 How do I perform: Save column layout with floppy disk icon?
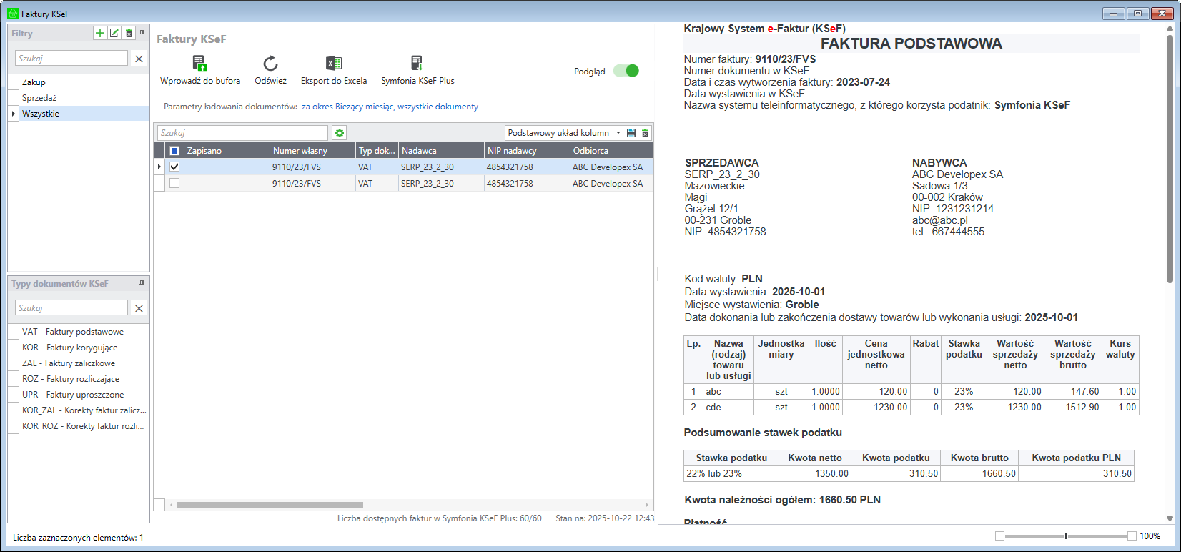[x=631, y=133]
